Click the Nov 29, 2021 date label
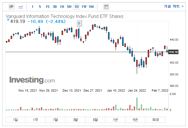This screenshot has width=188, height=128. pos(49,90)
